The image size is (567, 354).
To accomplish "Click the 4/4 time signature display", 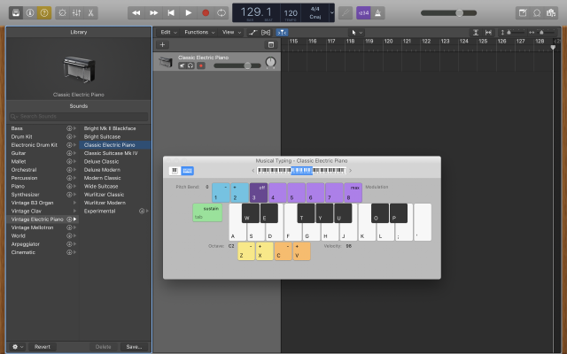I will coord(315,9).
